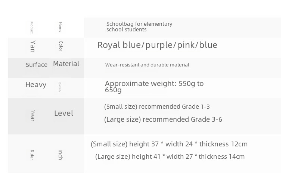295x180 pixels.
Task: Click the tiny rotated label beside 'Heavy'
Action: [x=59, y=87]
